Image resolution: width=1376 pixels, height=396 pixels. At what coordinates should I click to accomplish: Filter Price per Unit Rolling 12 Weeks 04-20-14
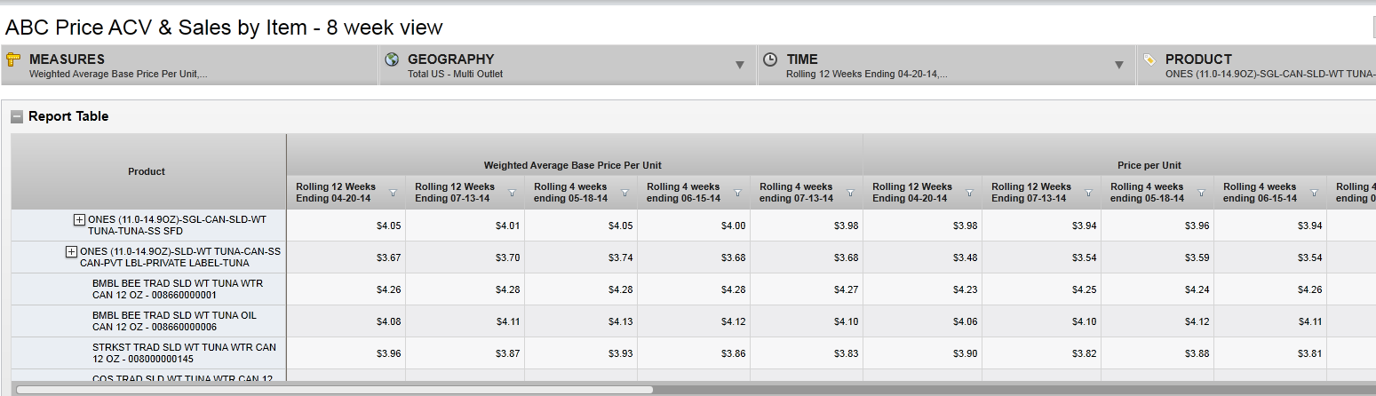[x=969, y=193]
